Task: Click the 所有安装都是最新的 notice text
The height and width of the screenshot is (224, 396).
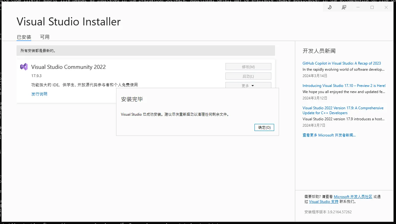Action: 38,50
